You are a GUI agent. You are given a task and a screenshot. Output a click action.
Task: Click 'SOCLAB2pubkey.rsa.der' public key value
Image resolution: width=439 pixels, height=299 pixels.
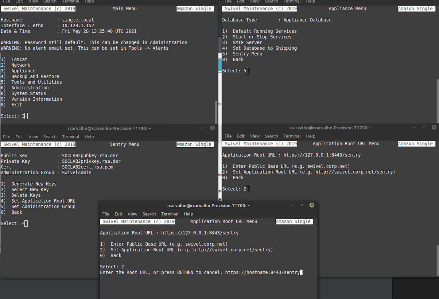click(90, 156)
